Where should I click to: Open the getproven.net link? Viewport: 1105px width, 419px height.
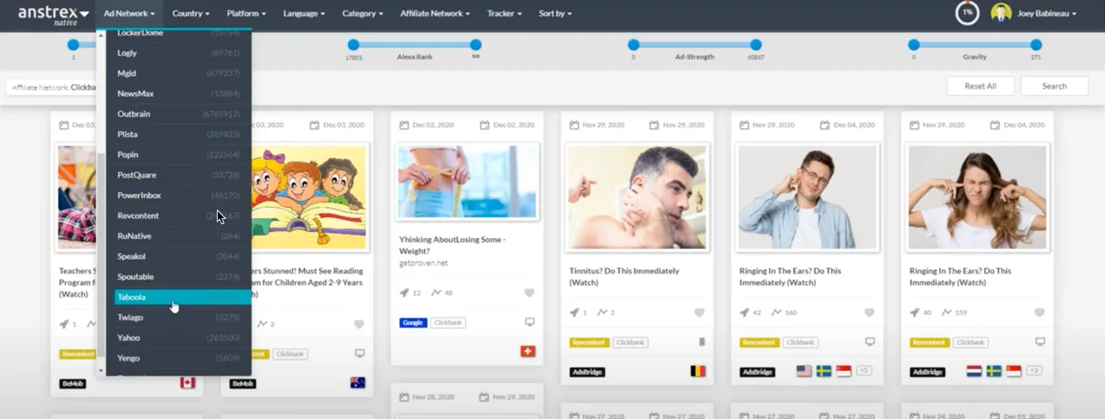(424, 263)
